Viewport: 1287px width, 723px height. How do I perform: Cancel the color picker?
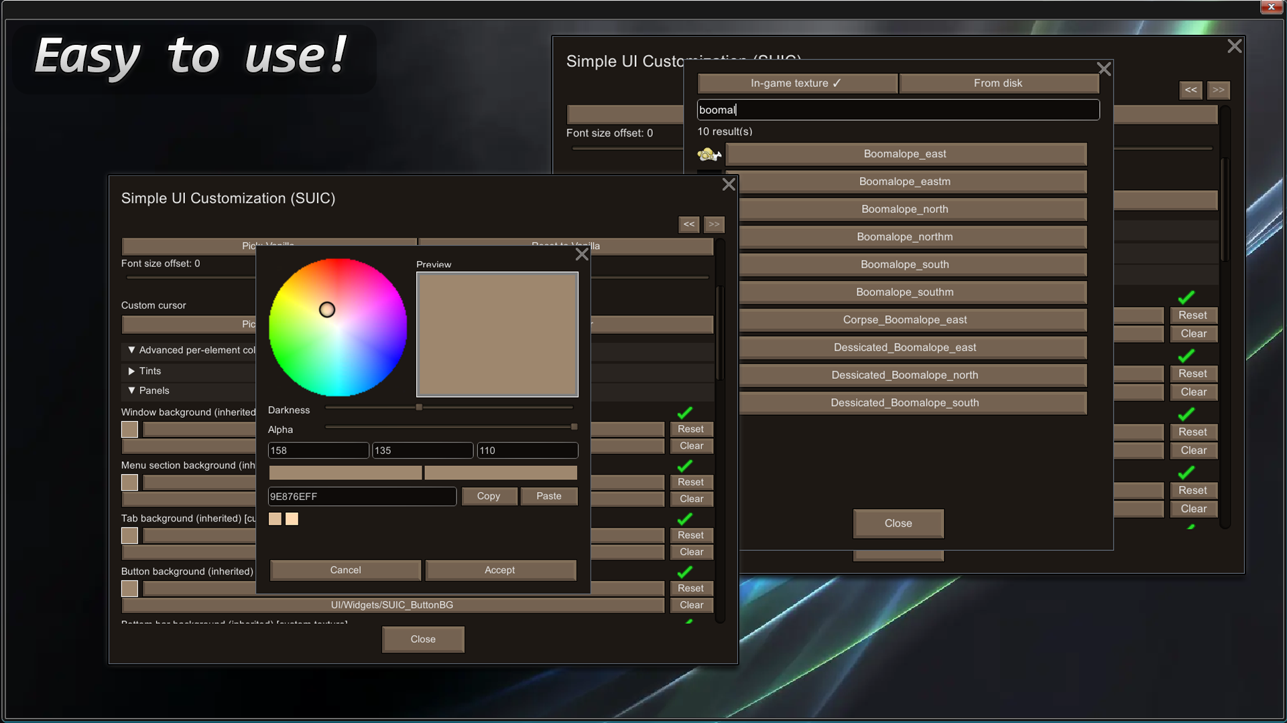345,570
